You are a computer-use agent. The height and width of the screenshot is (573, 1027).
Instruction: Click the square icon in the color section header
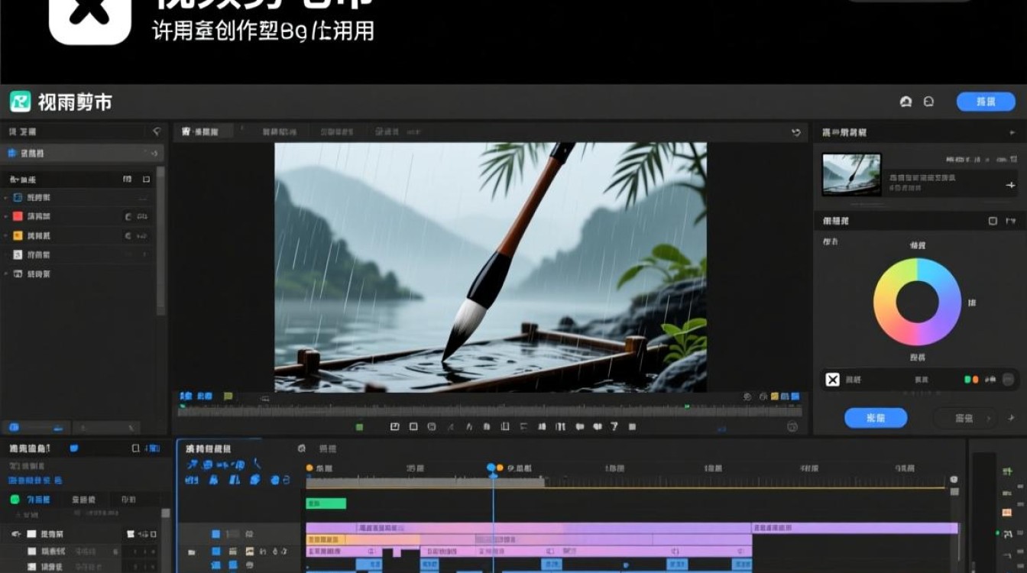pos(993,221)
